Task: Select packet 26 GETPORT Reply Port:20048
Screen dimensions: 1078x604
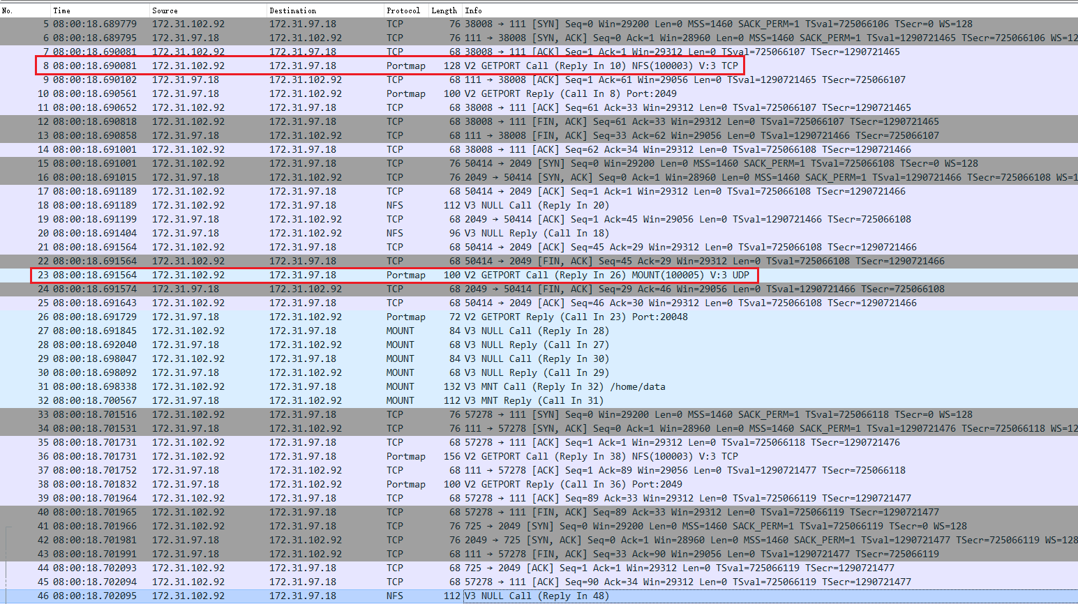Action: (539, 317)
